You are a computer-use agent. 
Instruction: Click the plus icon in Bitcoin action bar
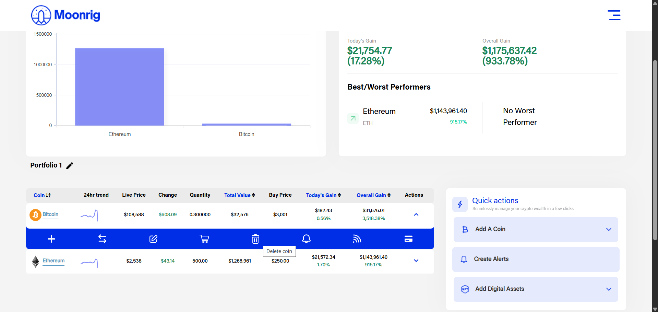(x=51, y=239)
